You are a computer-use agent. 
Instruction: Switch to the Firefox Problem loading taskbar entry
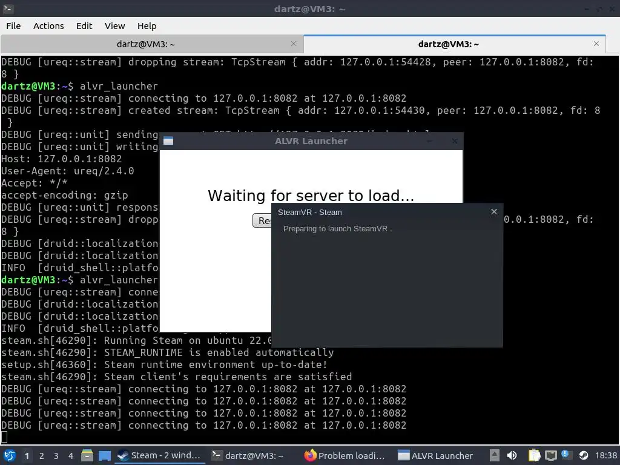[x=345, y=455]
